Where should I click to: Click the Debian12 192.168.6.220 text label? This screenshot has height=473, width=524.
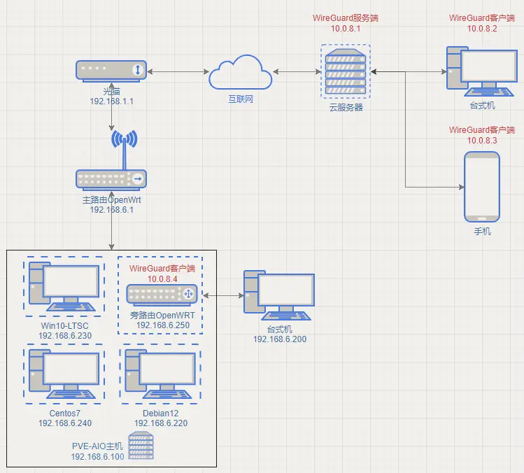[x=160, y=418]
